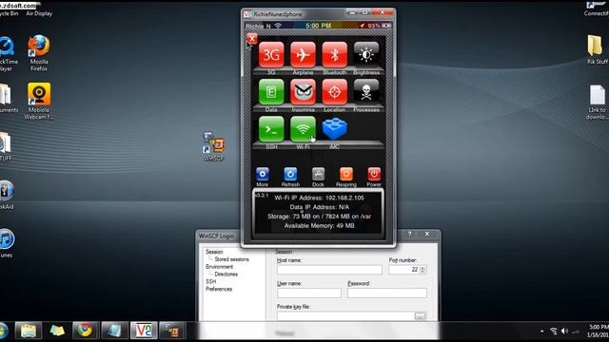Select Directories in the tree
Image resolution: width=609 pixels, height=342 pixels.
pyautogui.click(x=226, y=275)
